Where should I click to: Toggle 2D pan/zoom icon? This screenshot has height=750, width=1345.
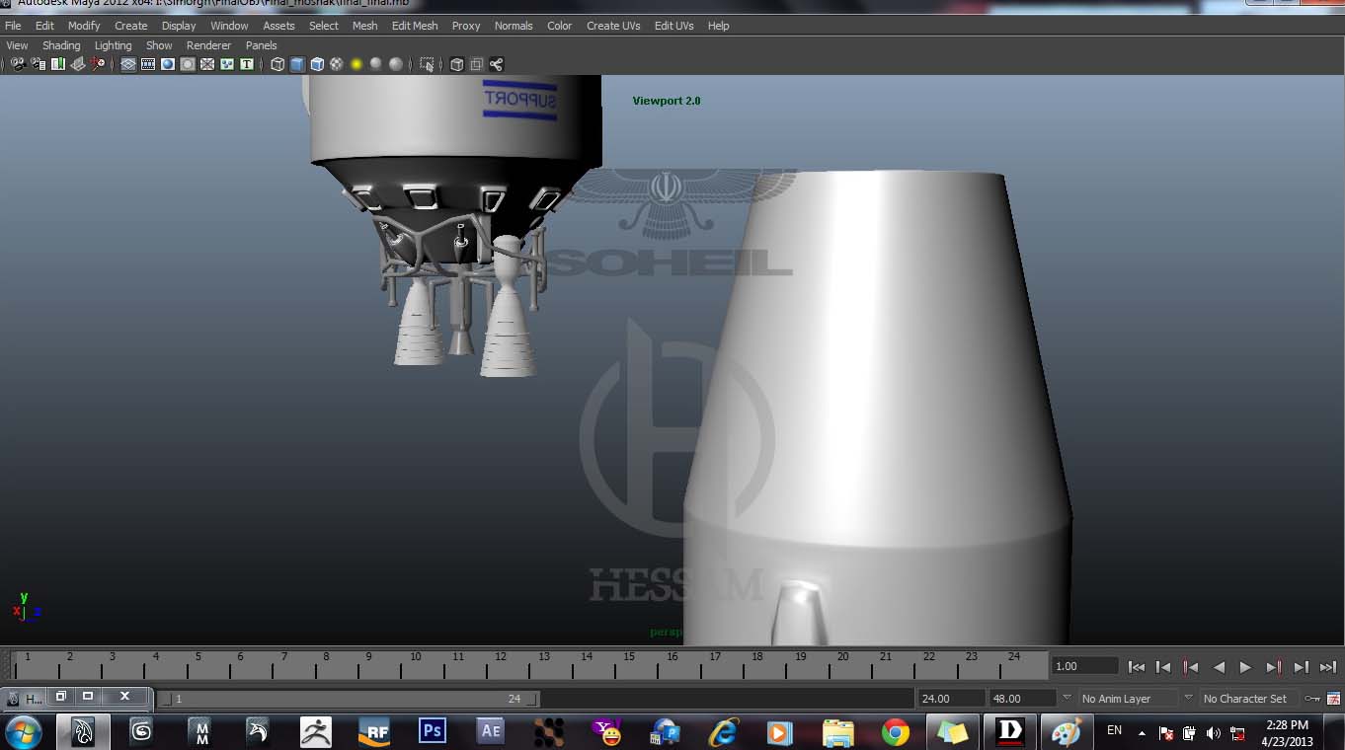(x=98, y=64)
